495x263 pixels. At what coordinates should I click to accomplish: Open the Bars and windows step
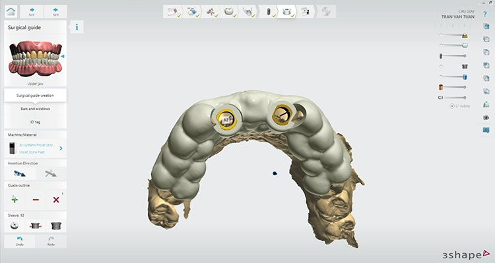pyautogui.click(x=35, y=109)
